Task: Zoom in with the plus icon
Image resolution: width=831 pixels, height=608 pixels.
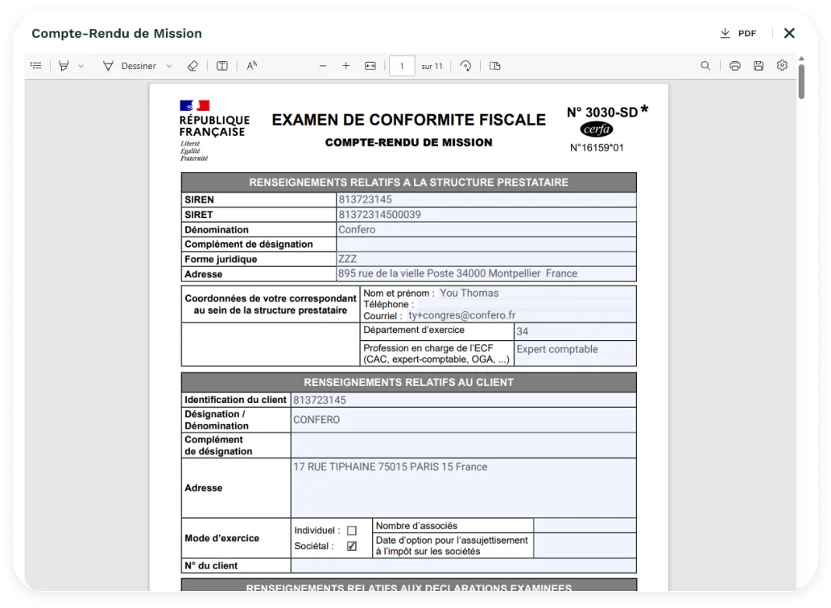Action: point(346,66)
